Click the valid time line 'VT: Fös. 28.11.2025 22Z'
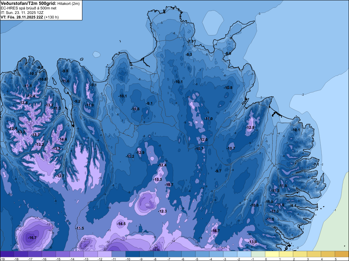This screenshot has height=261, width=349. 22,17
